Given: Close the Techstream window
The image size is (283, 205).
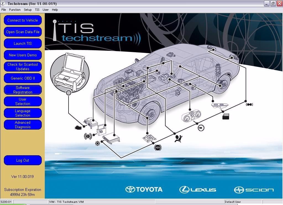Looking at the screenshot, I should click(x=279, y=3).
